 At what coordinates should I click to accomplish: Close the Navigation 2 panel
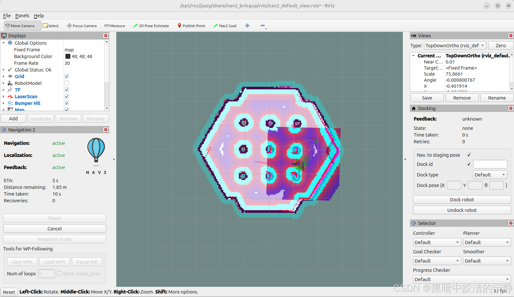[x=106, y=130]
